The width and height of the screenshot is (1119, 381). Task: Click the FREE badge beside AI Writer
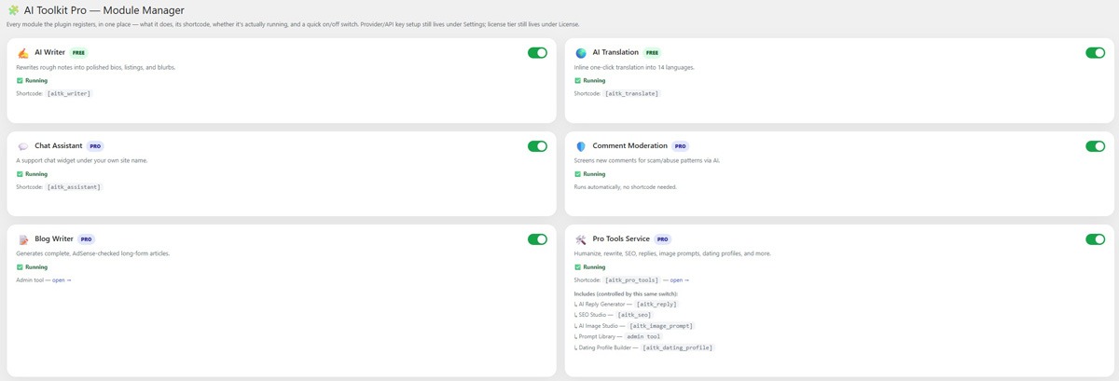click(x=79, y=53)
